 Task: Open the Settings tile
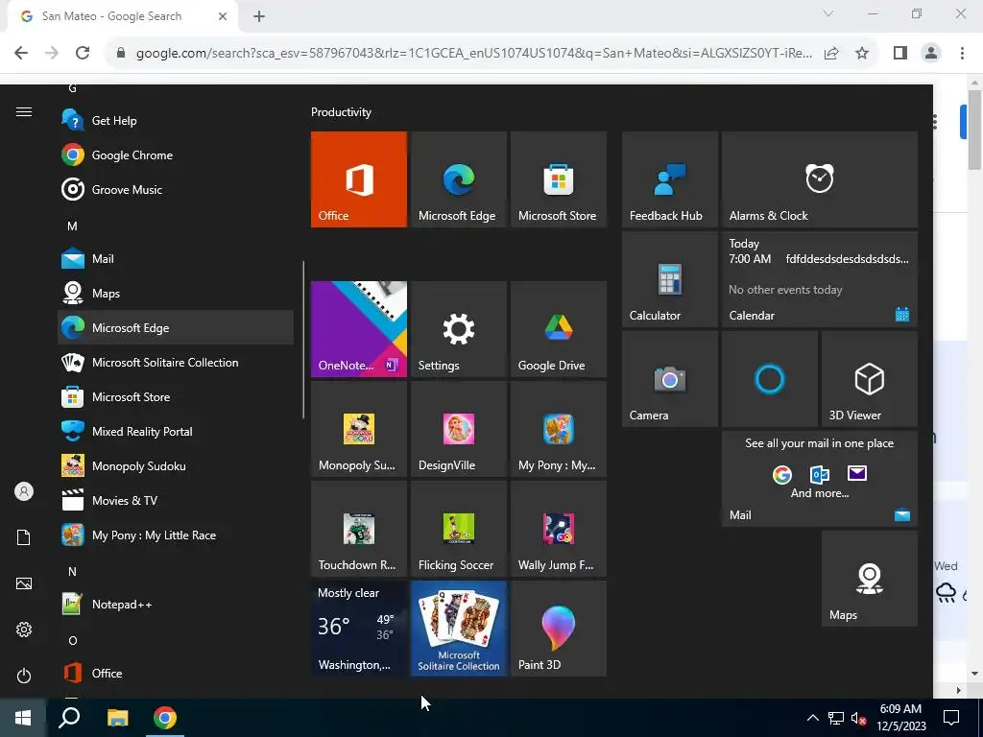[458, 329]
